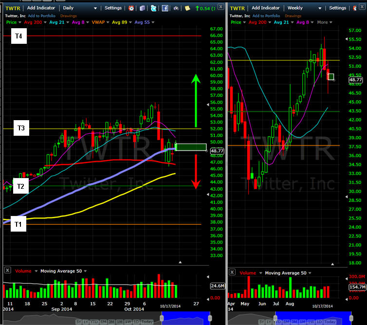Image resolution: width=367 pixels, height=325 pixels.
Task: Share chart via the Twitter bird icon
Action: point(153,8)
